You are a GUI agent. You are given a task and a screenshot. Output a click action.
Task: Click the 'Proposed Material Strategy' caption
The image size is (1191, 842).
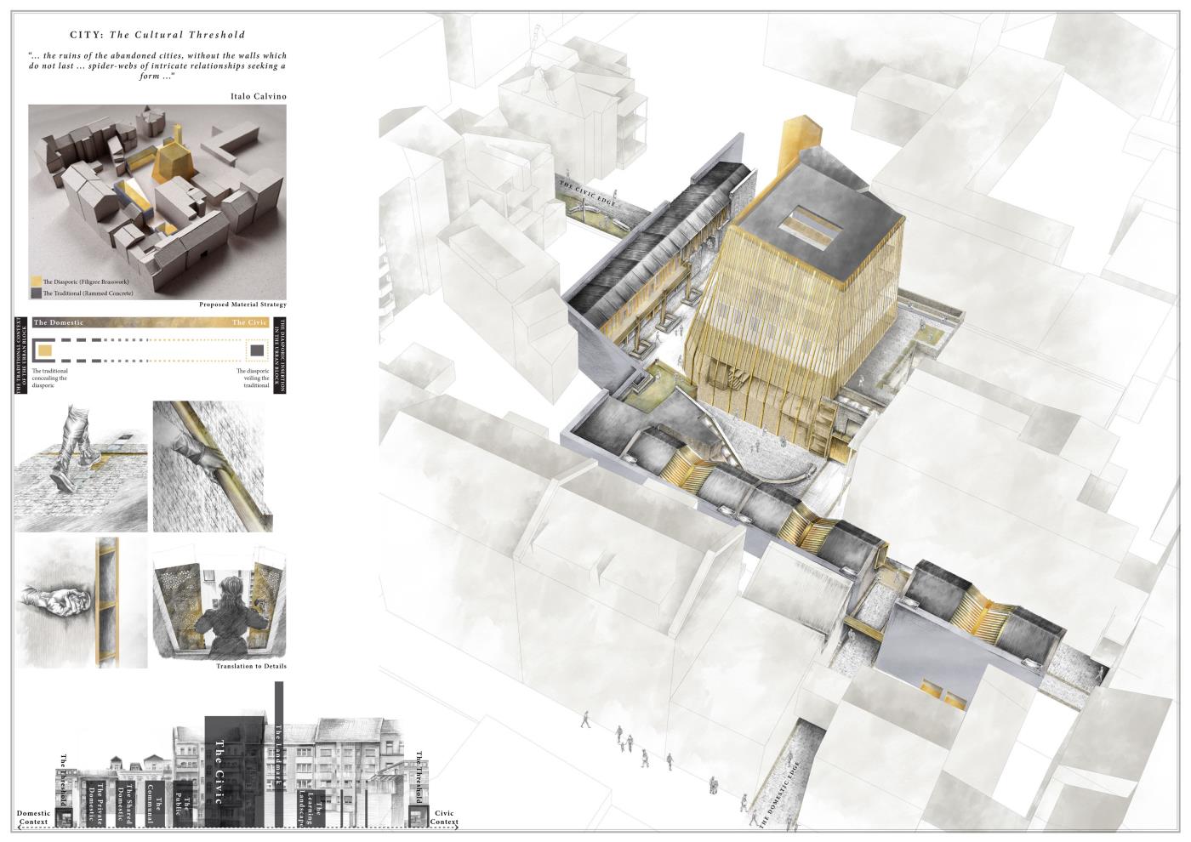(242, 304)
